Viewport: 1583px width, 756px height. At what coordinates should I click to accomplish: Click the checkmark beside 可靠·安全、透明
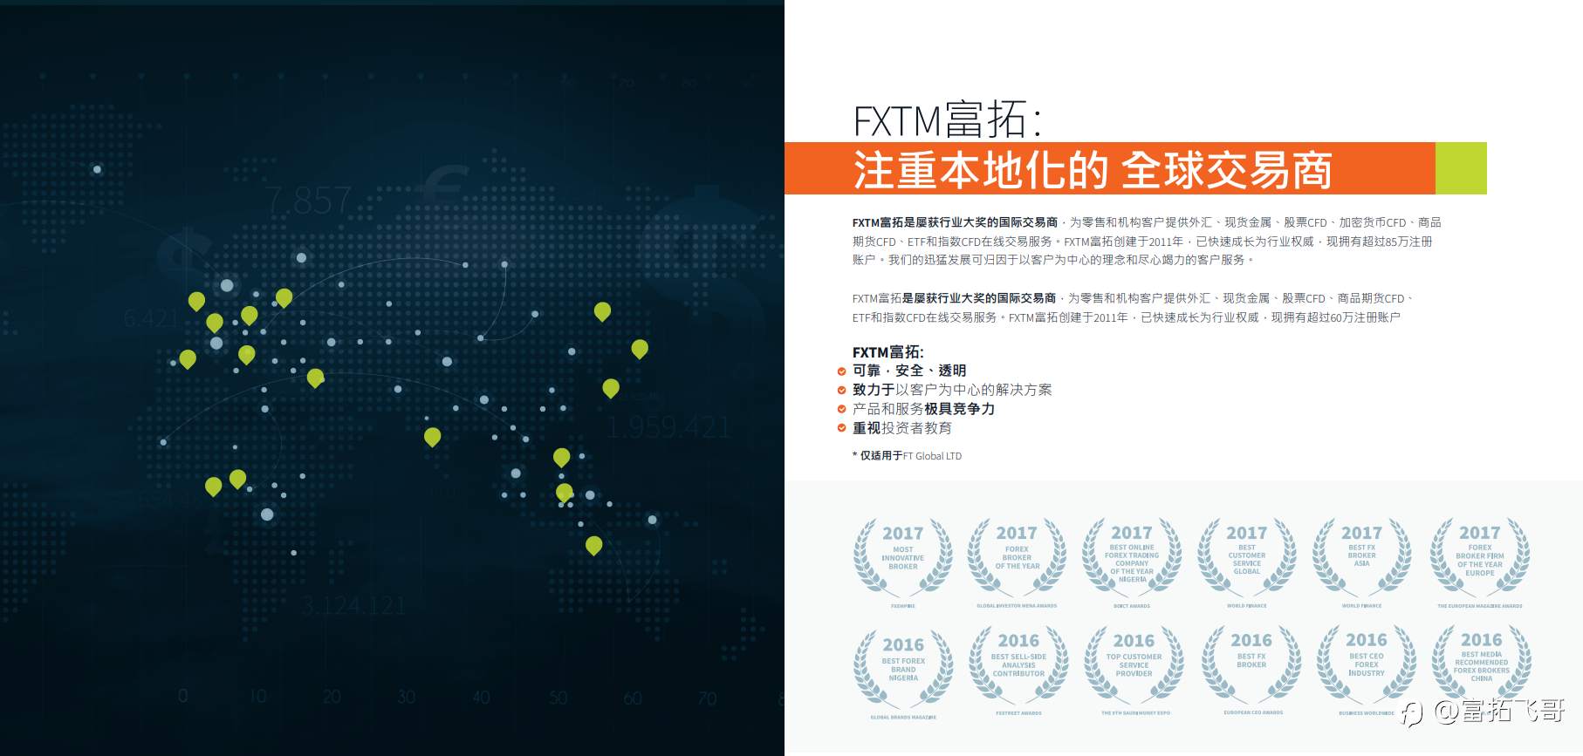(841, 371)
